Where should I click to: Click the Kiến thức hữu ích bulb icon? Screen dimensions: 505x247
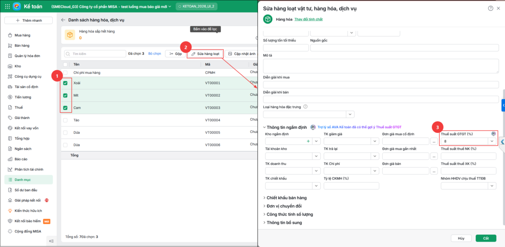pyautogui.click(x=10, y=211)
